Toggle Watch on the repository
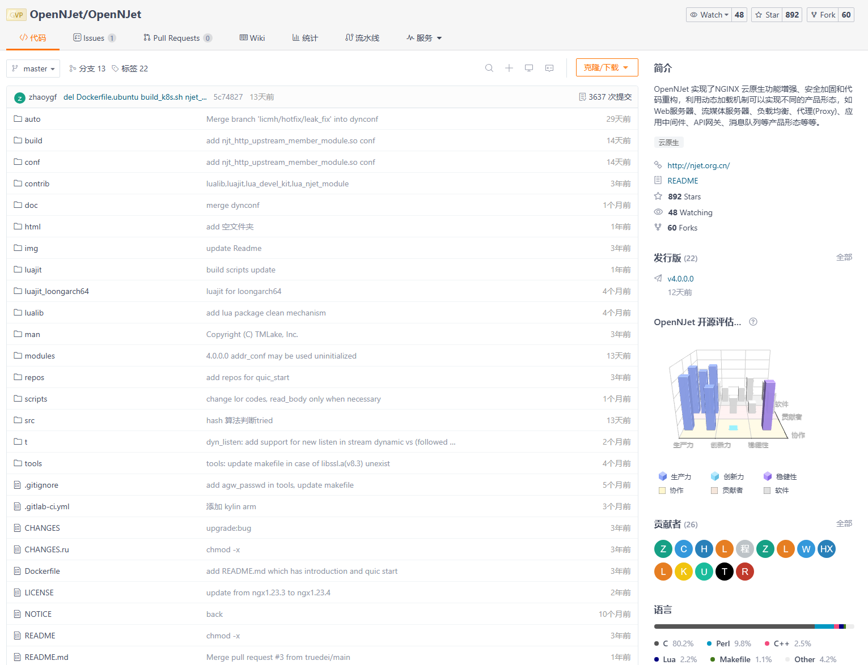868x665 pixels. coord(709,15)
